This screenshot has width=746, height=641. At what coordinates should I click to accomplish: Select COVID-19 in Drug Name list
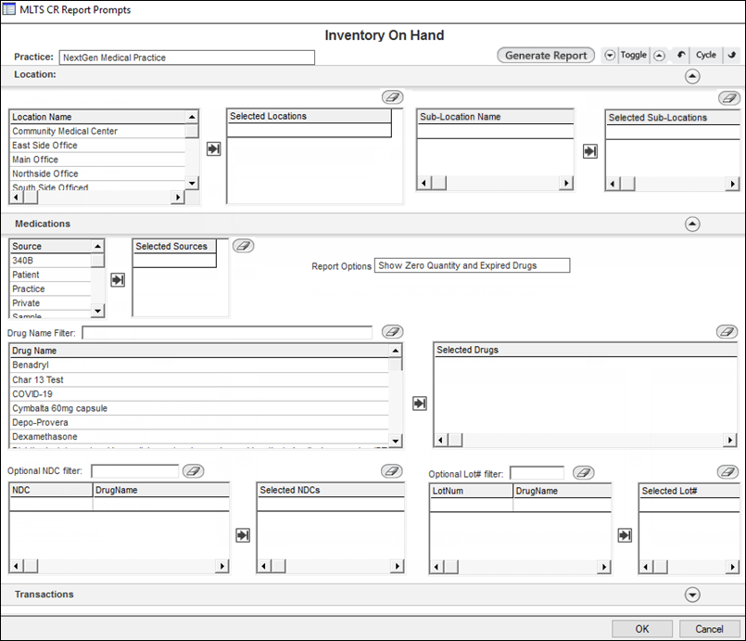pos(199,394)
